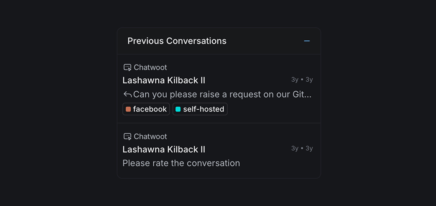Click the first conversation's 3y timestamp
Screen dimensions: 436x206
[x=302, y=80]
